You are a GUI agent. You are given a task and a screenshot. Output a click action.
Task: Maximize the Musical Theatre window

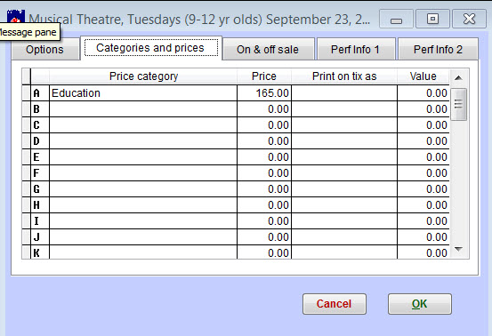[432, 20]
